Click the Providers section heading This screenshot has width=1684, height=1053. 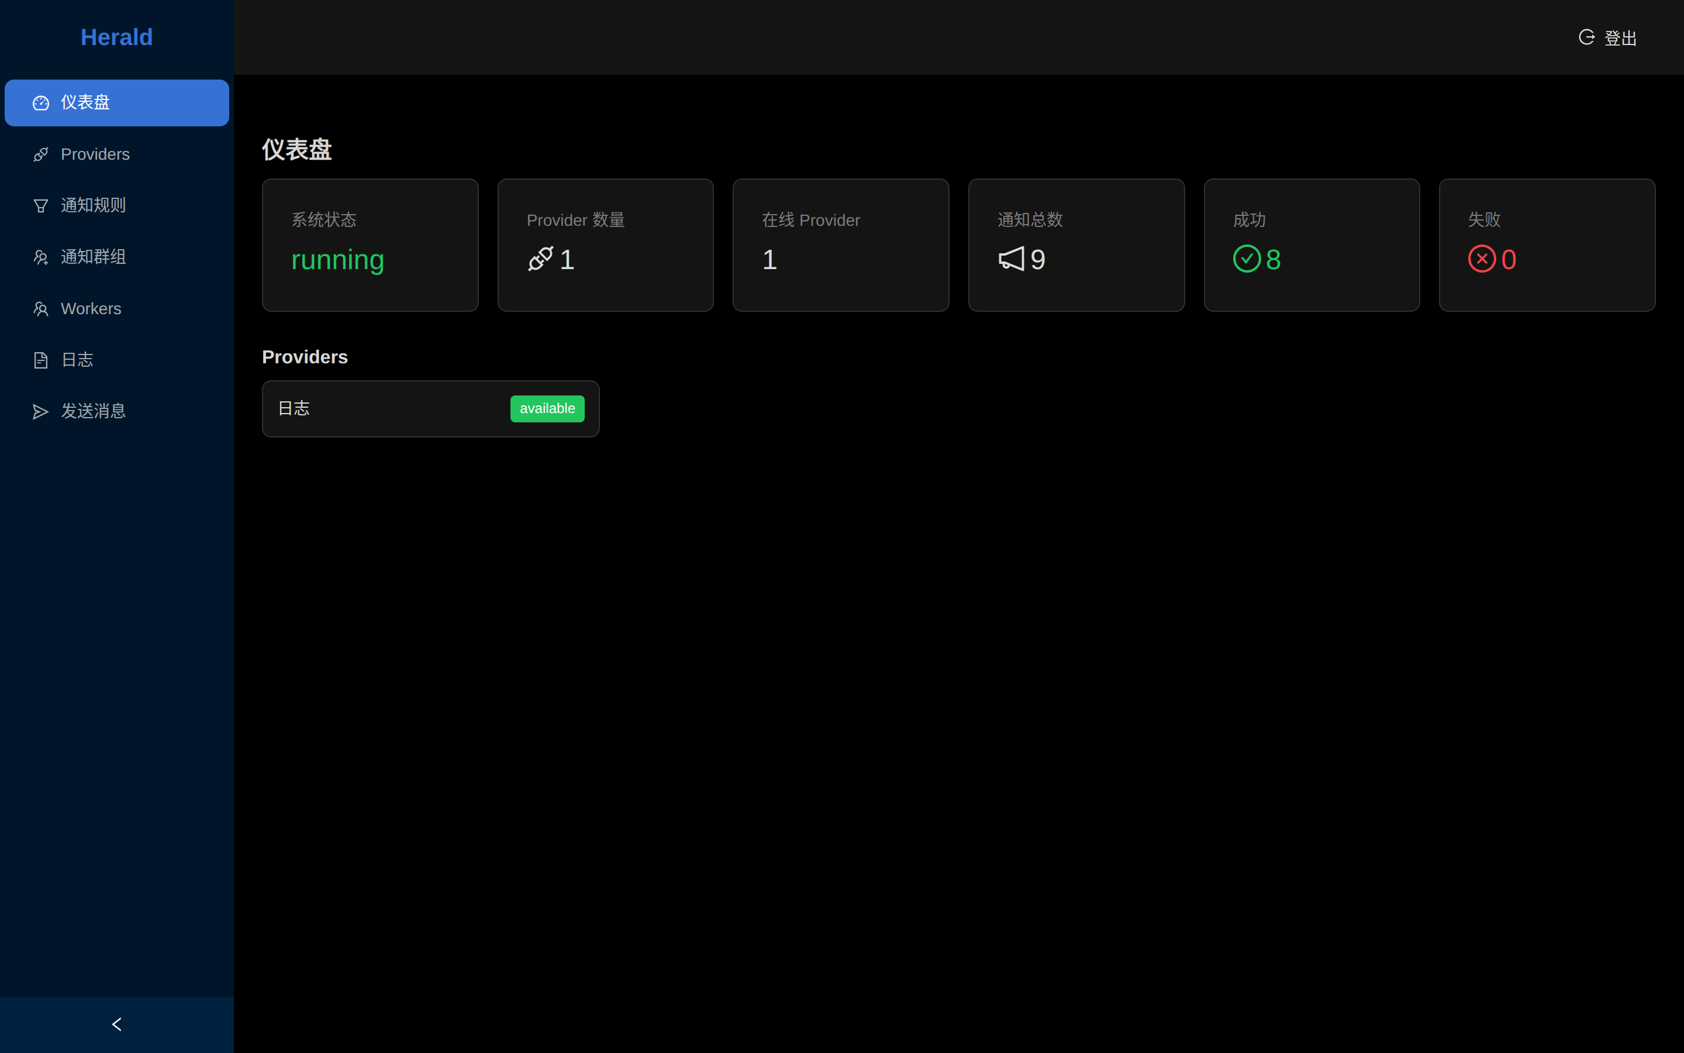[x=305, y=357]
